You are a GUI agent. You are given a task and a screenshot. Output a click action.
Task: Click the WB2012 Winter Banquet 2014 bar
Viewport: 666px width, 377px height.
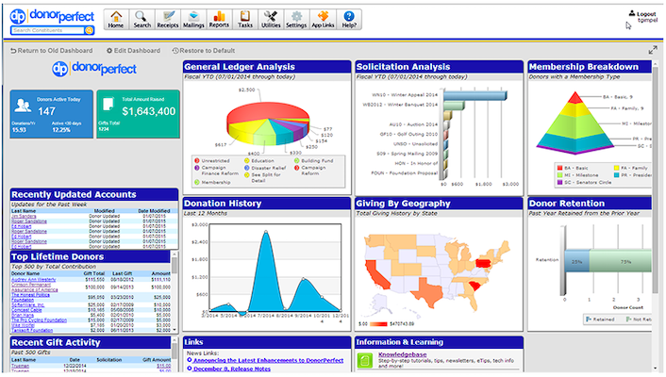click(x=454, y=105)
